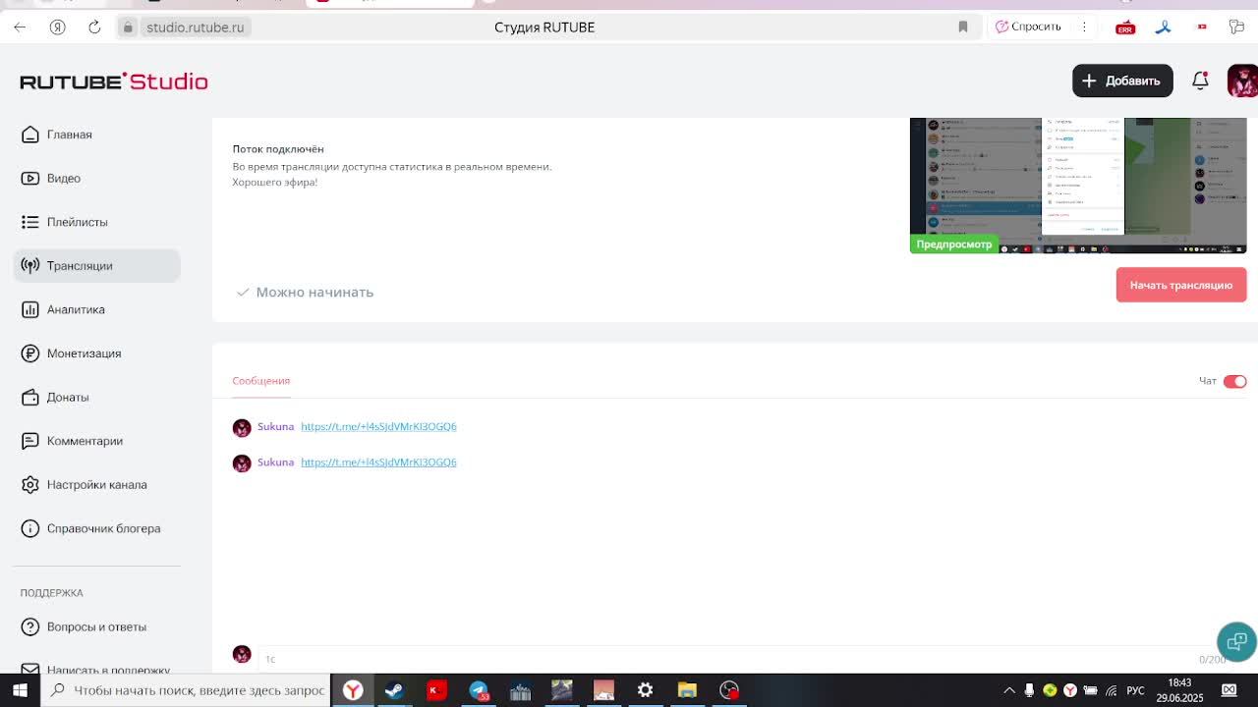
Task: Click the Начать трансляцию button
Action: click(x=1181, y=285)
